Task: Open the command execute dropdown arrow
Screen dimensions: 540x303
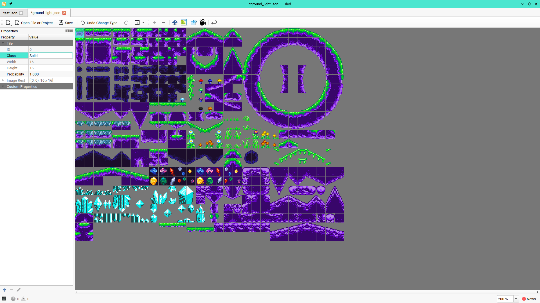Action: (143, 23)
